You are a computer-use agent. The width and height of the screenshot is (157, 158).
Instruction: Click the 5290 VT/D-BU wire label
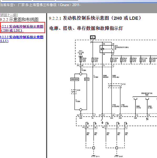tap(116, 76)
